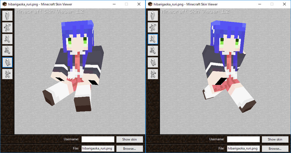Screen dimensions: 291x153
Task: Pick the sixth pose icon in right window
Action: point(153,74)
